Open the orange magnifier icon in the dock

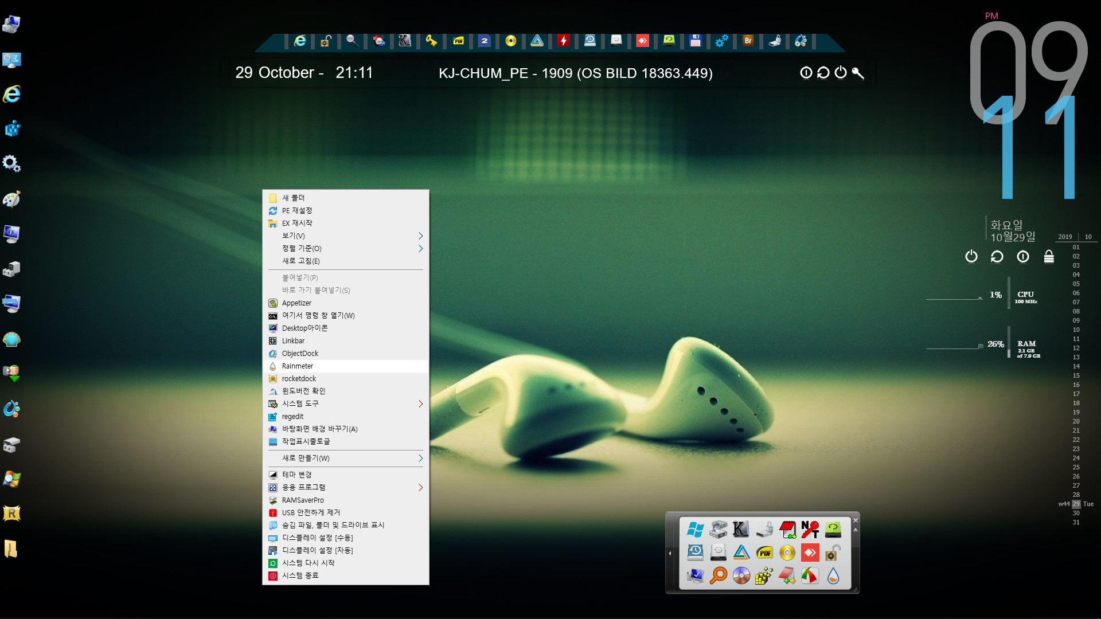pyautogui.click(x=719, y=575)
